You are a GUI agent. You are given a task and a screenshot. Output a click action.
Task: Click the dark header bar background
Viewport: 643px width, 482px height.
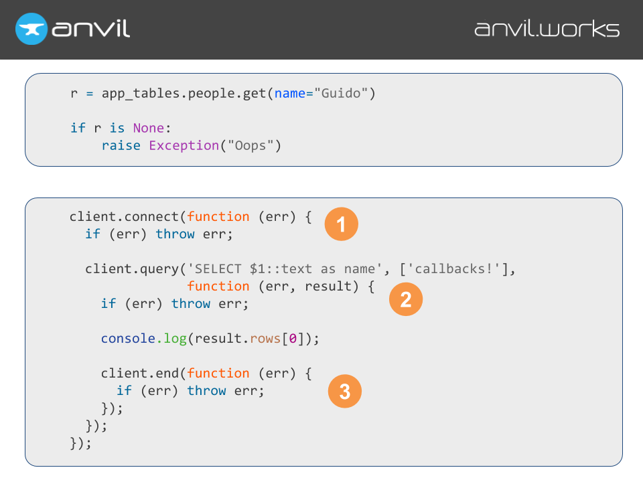(301, 29)
